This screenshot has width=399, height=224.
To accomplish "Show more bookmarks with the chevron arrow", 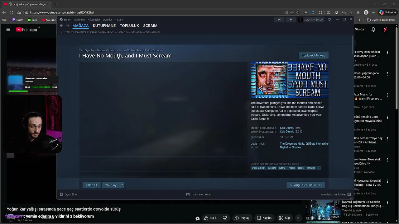I will [359, 20].
